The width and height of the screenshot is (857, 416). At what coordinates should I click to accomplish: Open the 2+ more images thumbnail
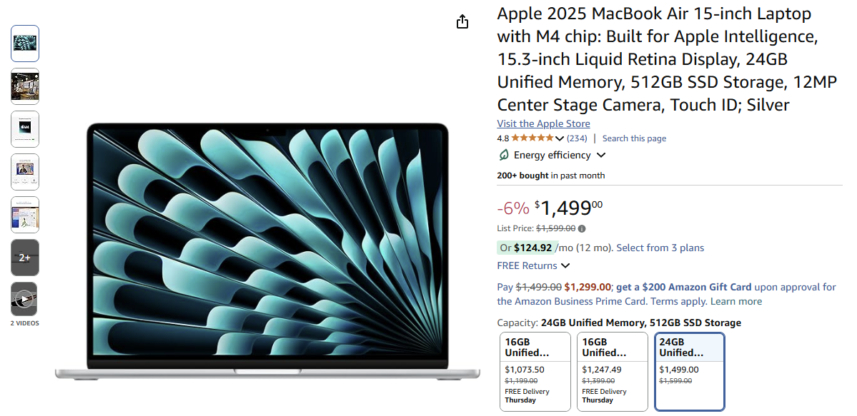[x=24, y=257]
